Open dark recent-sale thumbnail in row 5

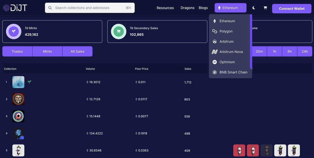point(266,150)
